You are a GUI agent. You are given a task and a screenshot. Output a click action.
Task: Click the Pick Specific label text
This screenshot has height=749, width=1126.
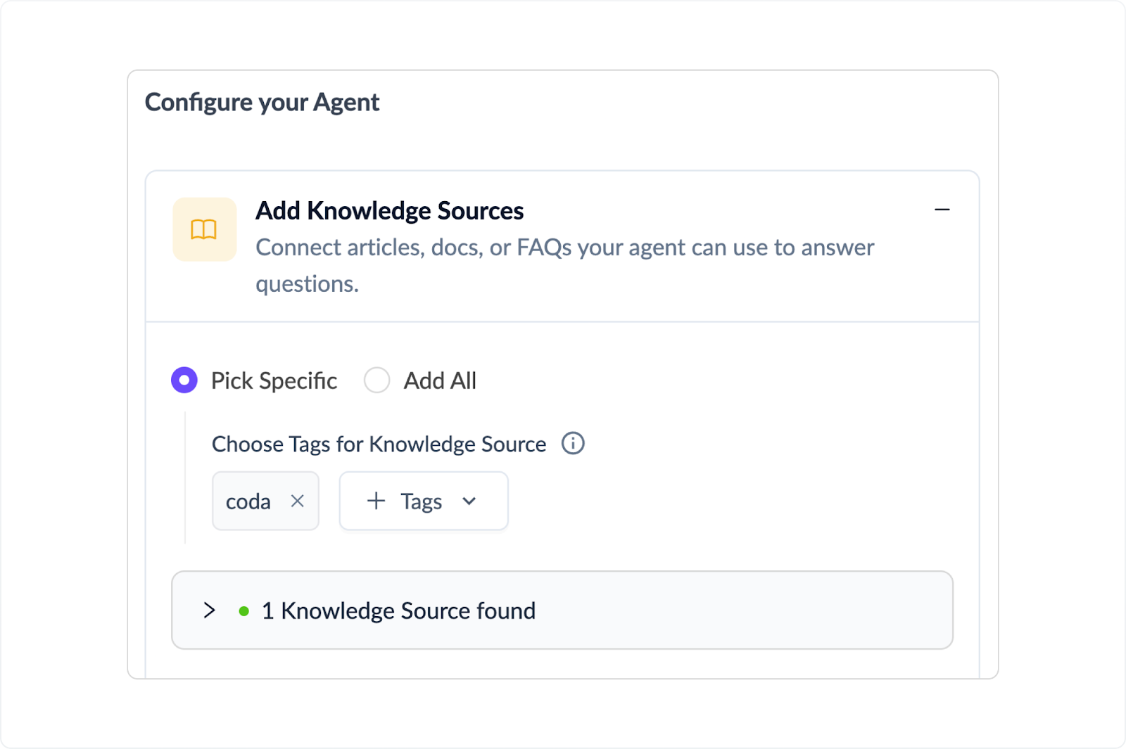pyautogui.click(x=274, y=380)
